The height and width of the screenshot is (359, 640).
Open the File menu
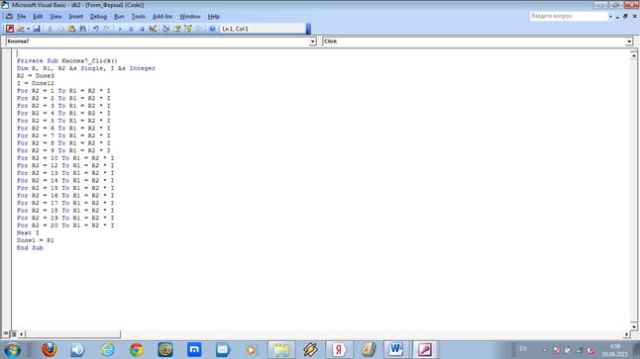(x=21, y=16)
